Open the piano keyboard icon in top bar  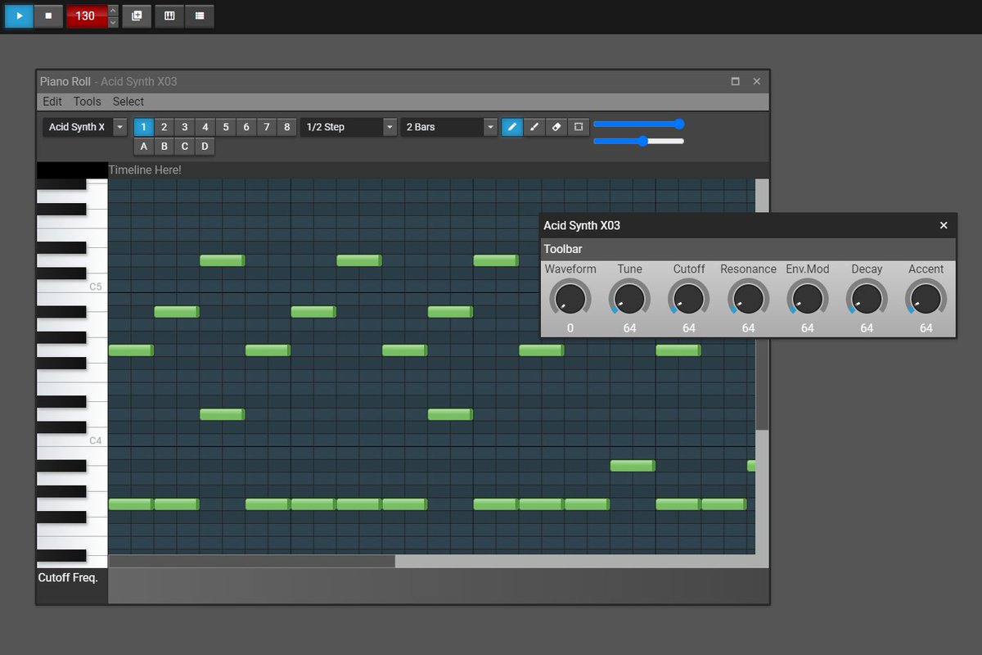pos(169,16)
